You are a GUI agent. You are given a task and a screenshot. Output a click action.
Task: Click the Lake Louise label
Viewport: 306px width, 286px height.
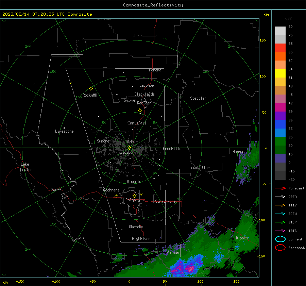26,167
